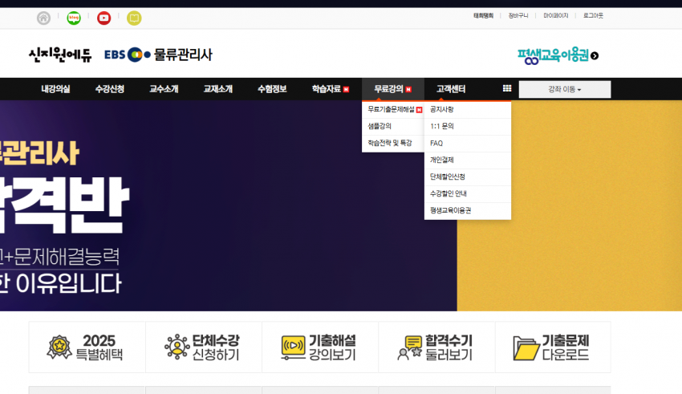Select 샘플강의 submenu item
This screenshot has height=394, width=682.
pyautogui.click(x=393, y=126)
